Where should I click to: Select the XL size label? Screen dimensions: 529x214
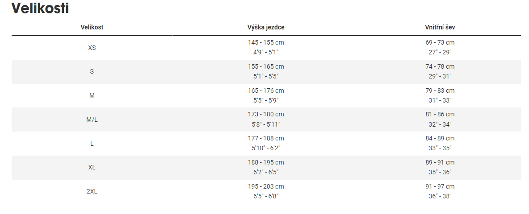[92, 168]
